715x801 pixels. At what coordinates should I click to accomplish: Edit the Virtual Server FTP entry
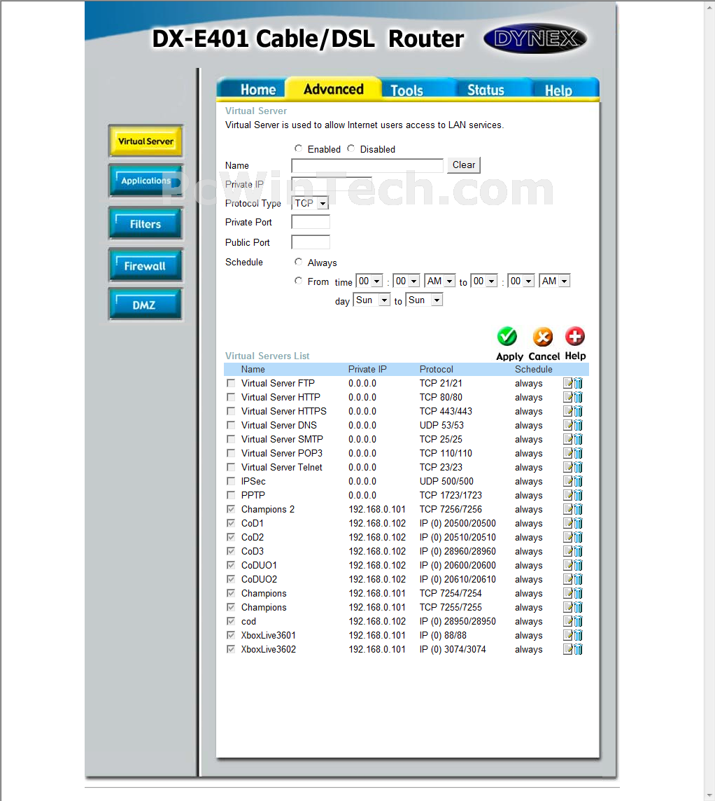point(567,383)
